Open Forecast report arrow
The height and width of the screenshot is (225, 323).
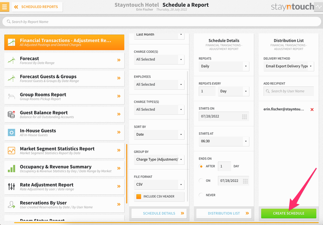119,60
